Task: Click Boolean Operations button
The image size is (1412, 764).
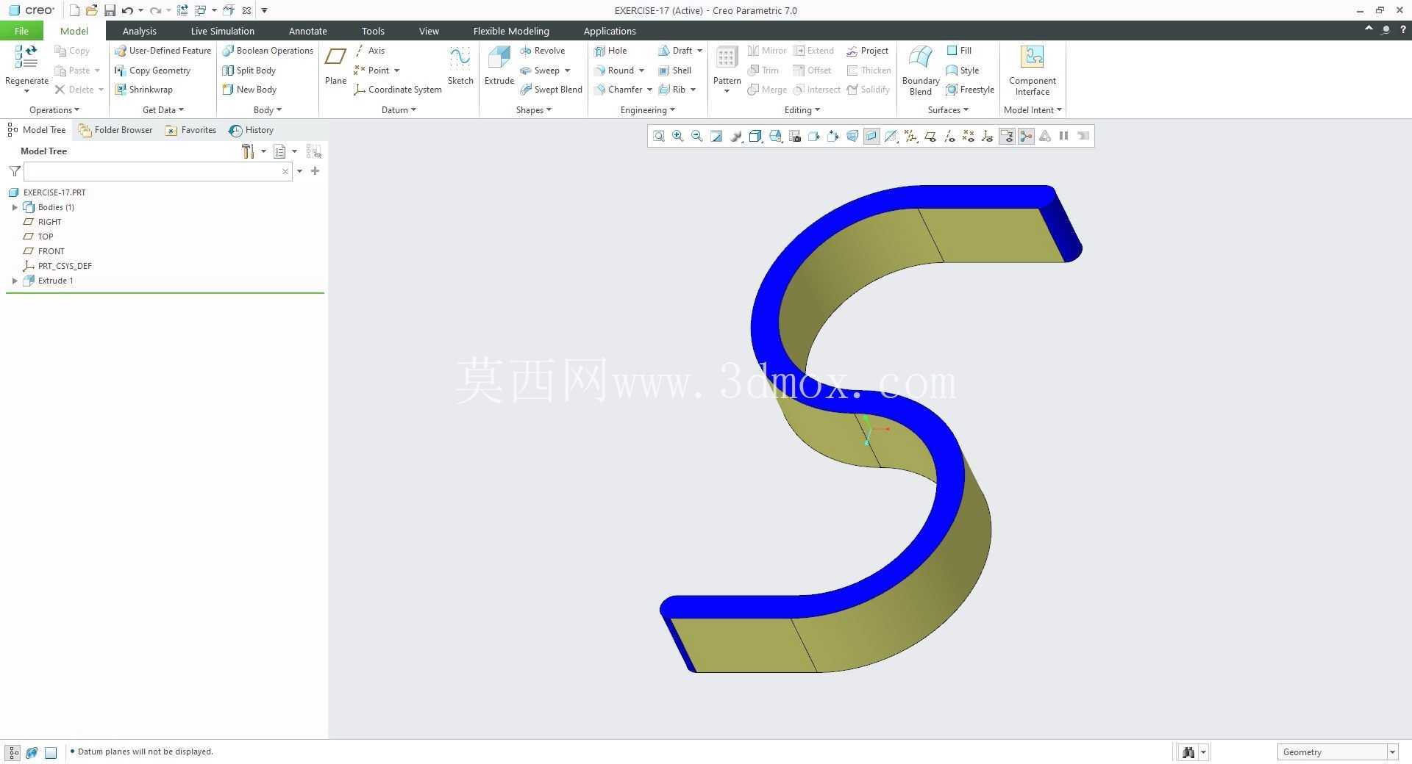Action: click(268, 51)
